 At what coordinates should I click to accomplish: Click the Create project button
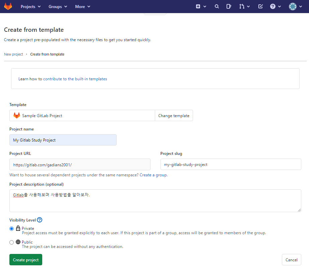pos(26,260)
